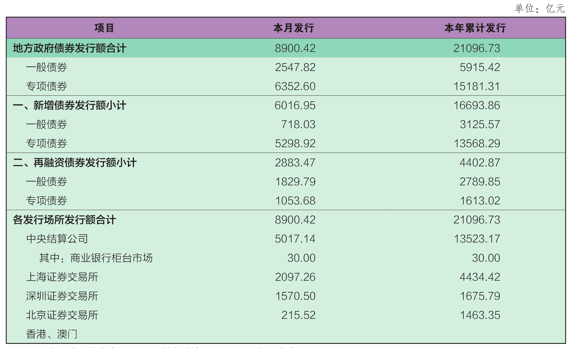Select the 北京证券交易所 row label
Screen dimensions: 573x348
62,315
